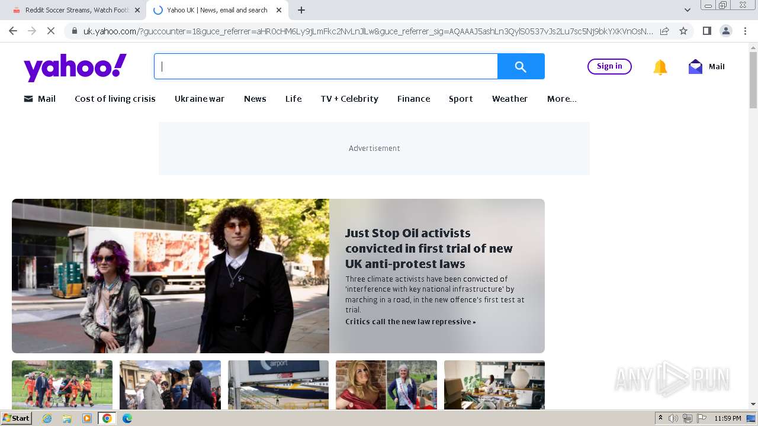Click the share page icon in address bar
The image size is (758, 426).
click(x=664, y=31)
